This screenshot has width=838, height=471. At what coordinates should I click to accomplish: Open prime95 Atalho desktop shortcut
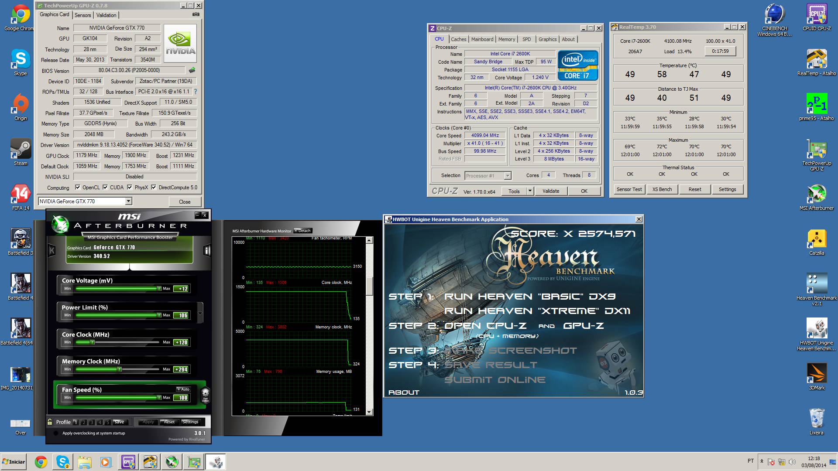(817, 107)
